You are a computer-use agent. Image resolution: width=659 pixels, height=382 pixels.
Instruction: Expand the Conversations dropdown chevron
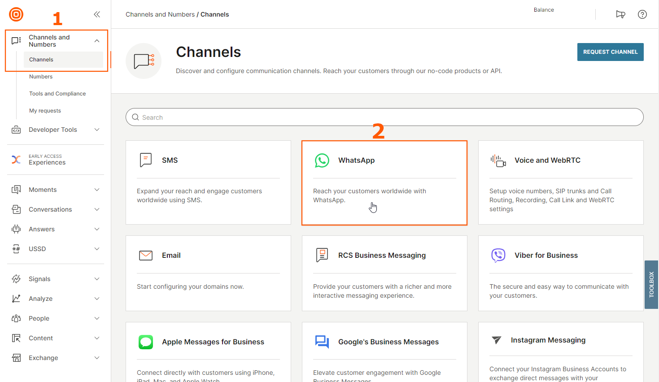(97, 209)
